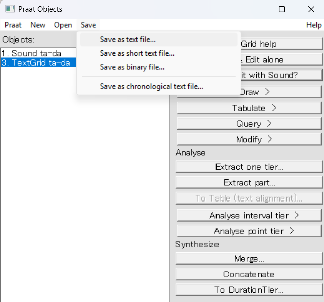
Task: Click Extract one tier... button
Action: point(249,167)
